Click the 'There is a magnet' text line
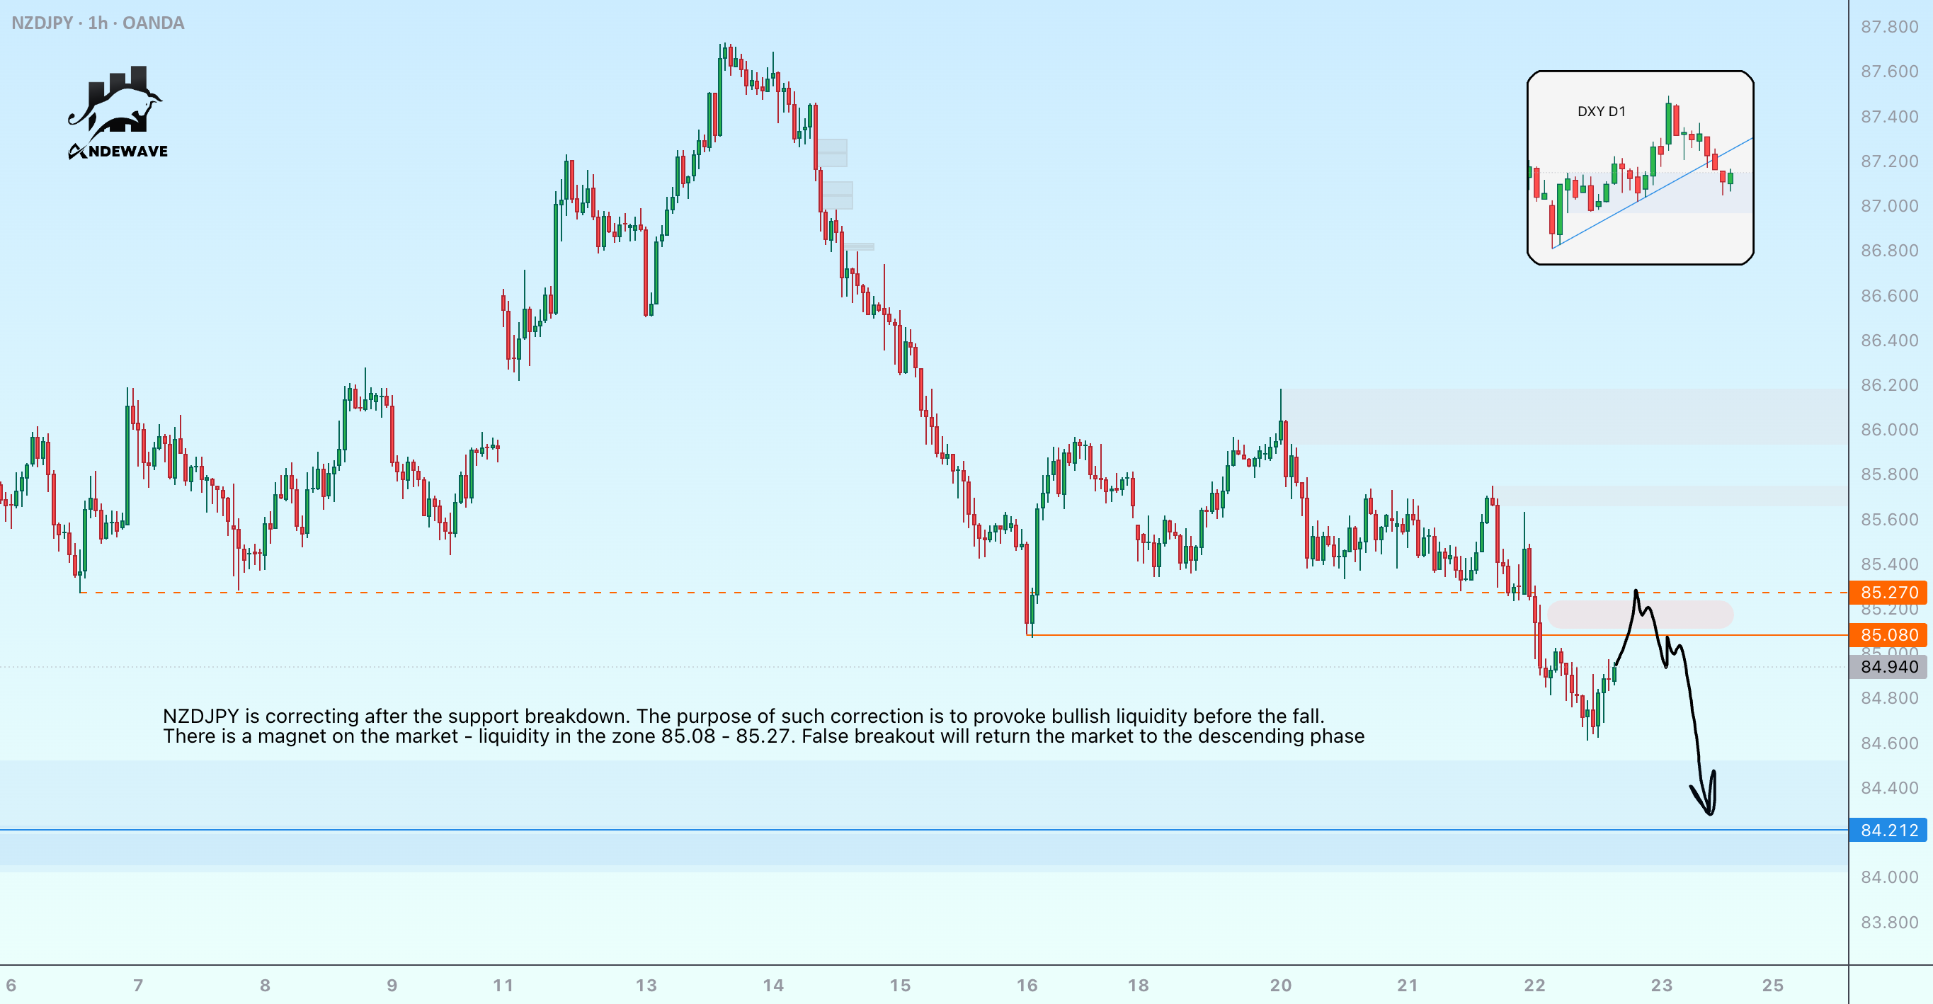This screenshot has width=1933, height=1004. click(764, 736)
